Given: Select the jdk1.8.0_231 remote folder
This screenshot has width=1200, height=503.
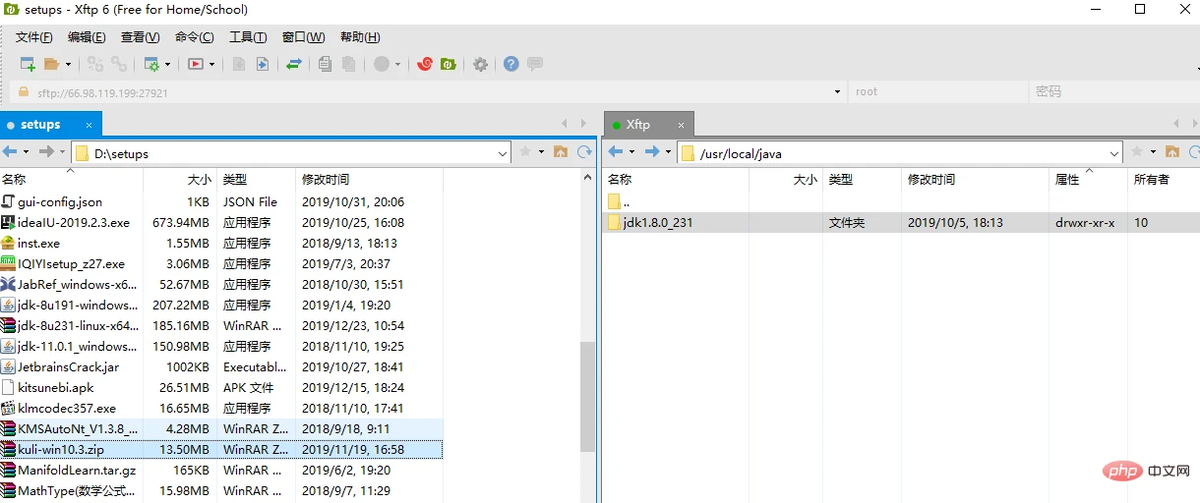Looking at the screenshot, I should tap(900, 223).
